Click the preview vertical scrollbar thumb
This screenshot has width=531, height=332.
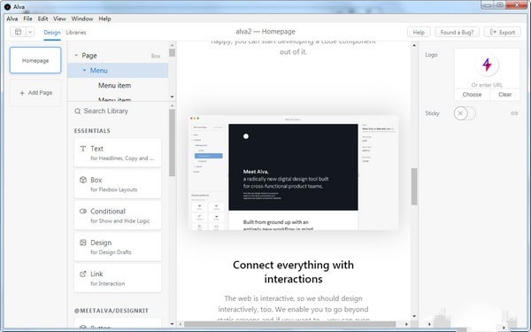[414, 186]
